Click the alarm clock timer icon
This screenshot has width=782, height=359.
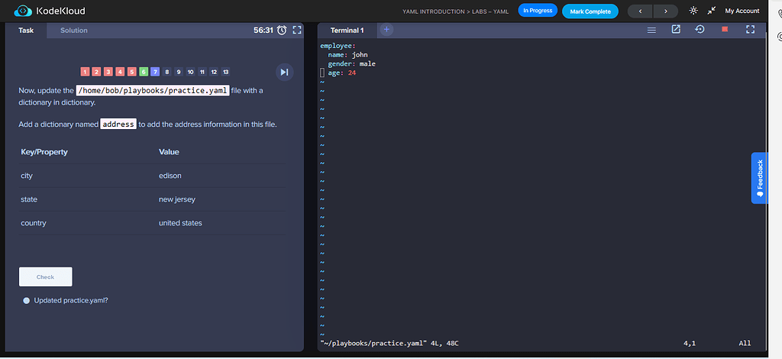[x=282, y=31]
